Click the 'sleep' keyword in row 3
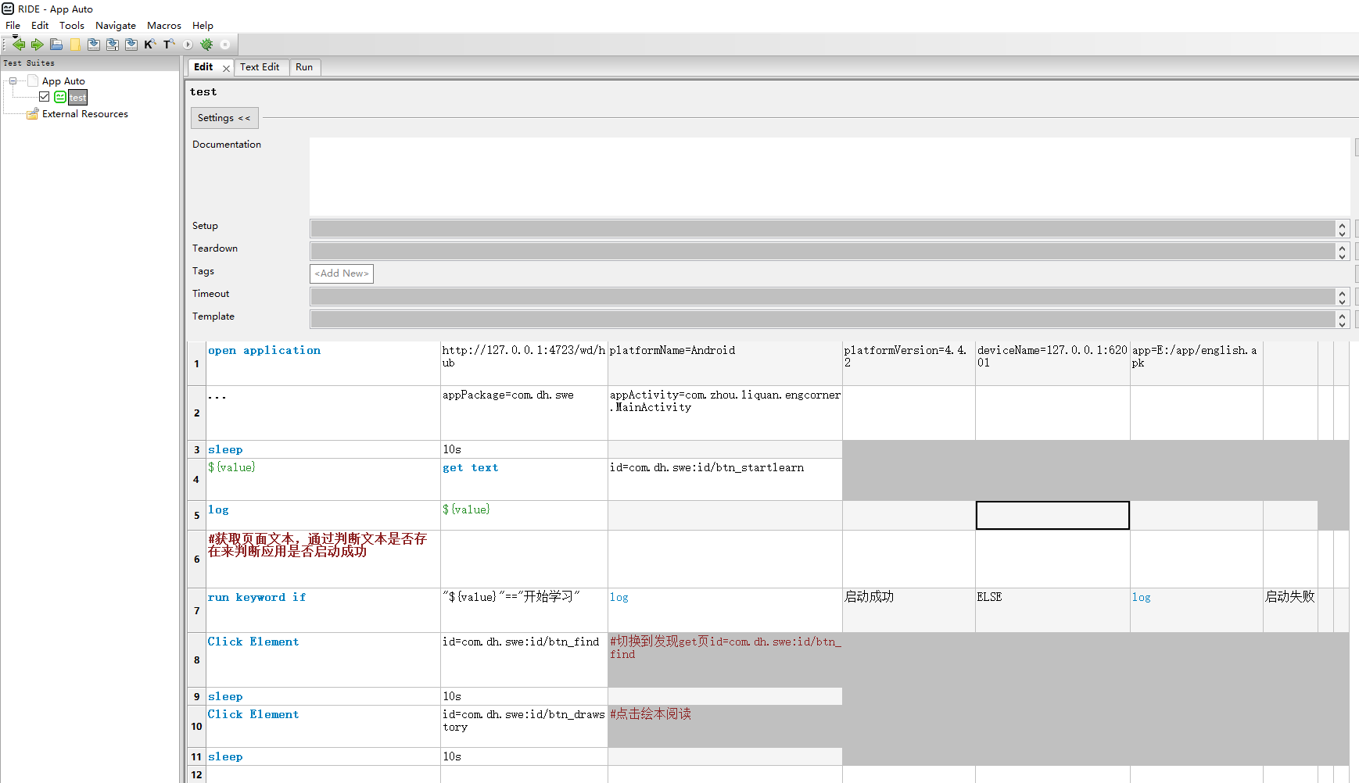This screenshot has height=783, width=1359. point(323,449)
